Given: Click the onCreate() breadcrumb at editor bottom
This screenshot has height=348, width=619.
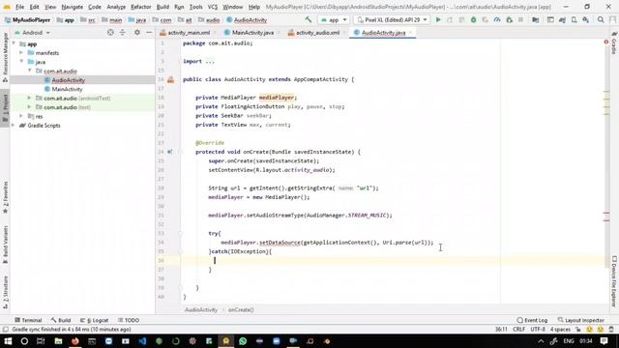Looking at the screenshot, I should tap(241, 309).
